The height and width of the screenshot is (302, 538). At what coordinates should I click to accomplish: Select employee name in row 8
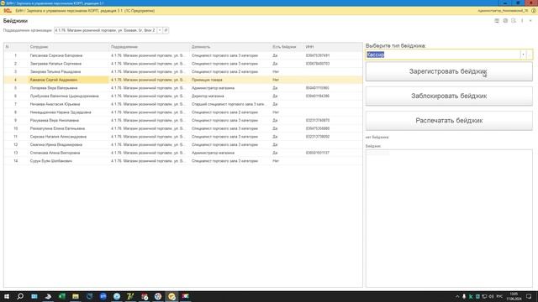(61, 112)
